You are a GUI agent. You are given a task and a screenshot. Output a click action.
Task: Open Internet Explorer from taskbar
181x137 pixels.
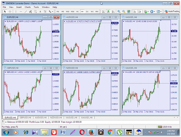[26, 132]
